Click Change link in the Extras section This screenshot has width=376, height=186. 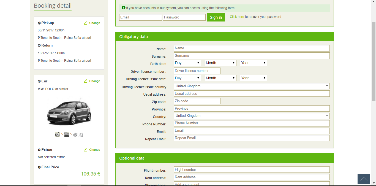coord(95,150)
